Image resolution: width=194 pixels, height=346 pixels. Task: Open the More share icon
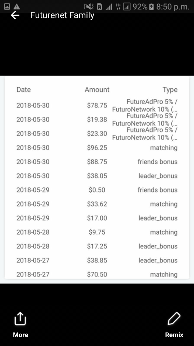pos(20,319)
